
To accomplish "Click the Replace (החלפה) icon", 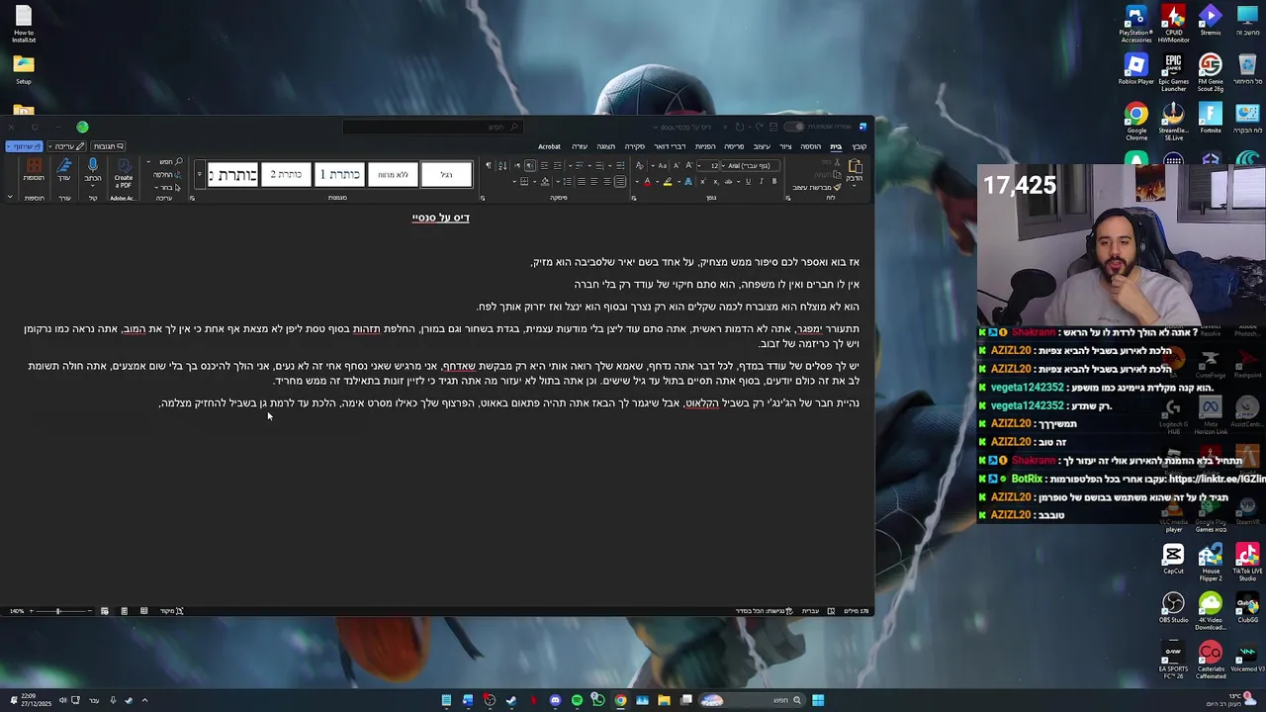I will coord(179,174).
